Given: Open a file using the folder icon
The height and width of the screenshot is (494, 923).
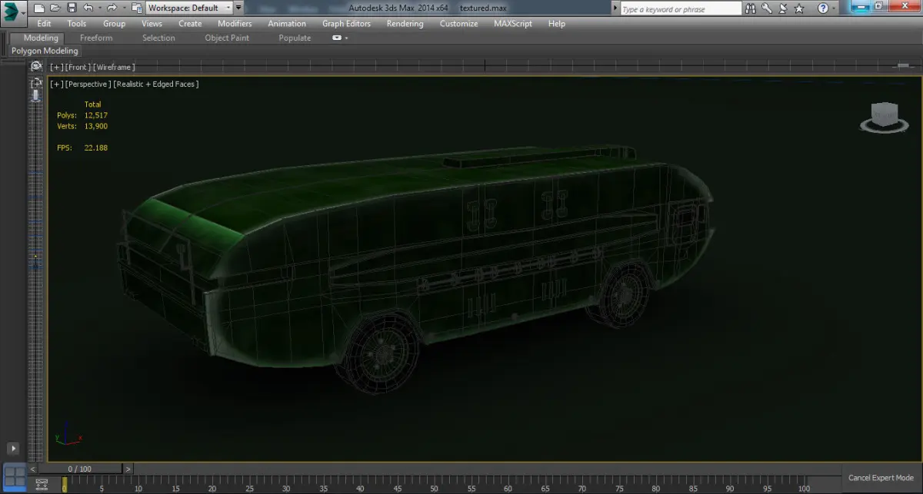Looking at the screenshot, I should [x=54, y=8].
